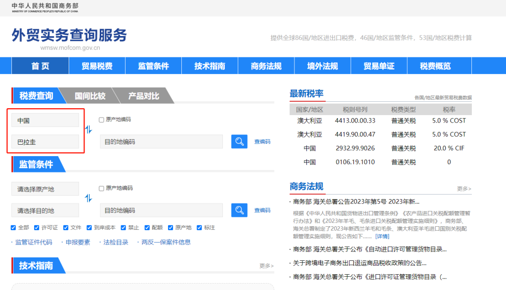The width and height of the screenshot is (506, 290).
Task: Open the 请选择原产地 selector
Action: point(45,189)
